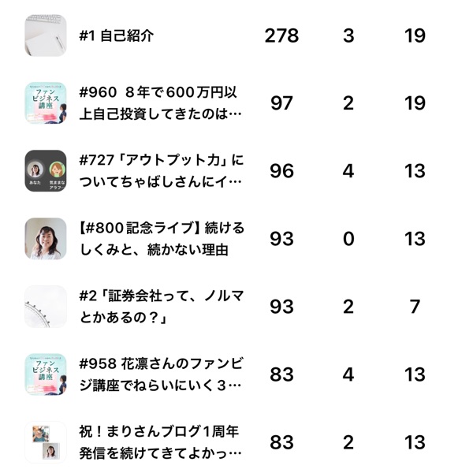Viewport: 473px width, 473px height.
Task: Open the dark two-avatar thumbnail for episode #727
Action: (x=46, y=171)
